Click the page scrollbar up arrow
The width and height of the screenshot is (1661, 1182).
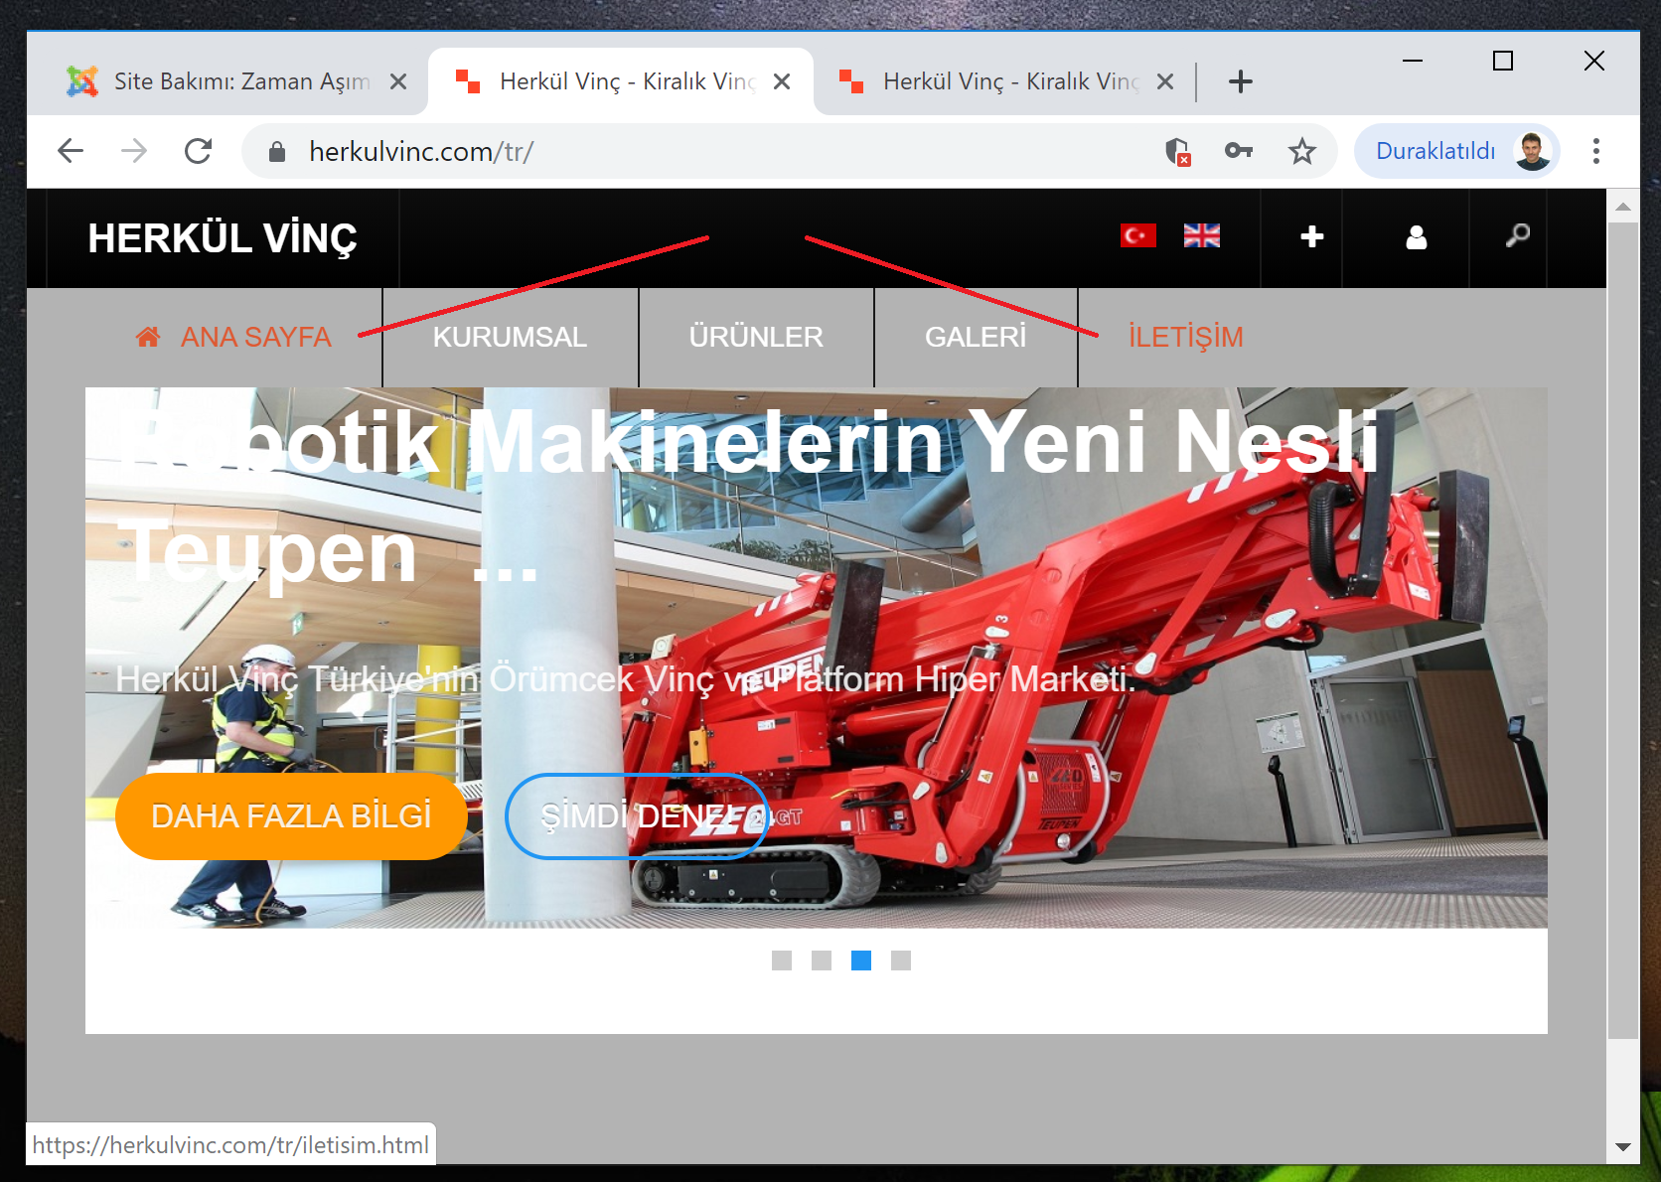point(1623,207)
